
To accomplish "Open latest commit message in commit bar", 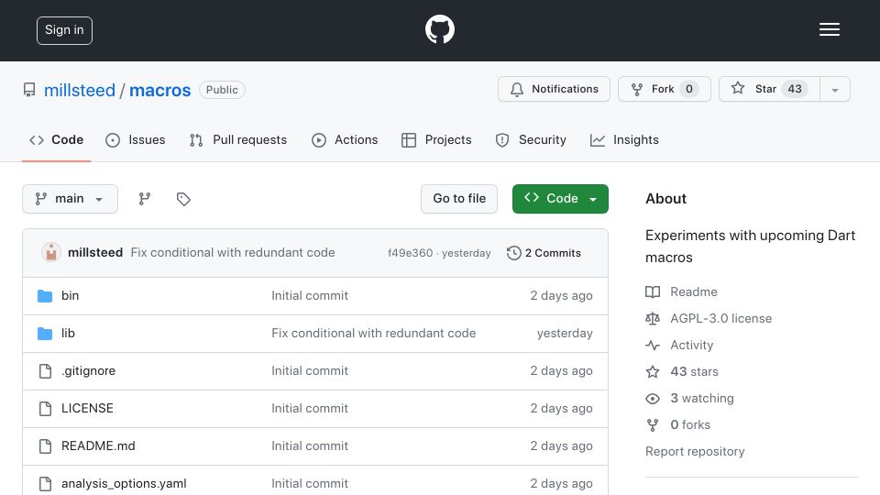I will point(233,253).
